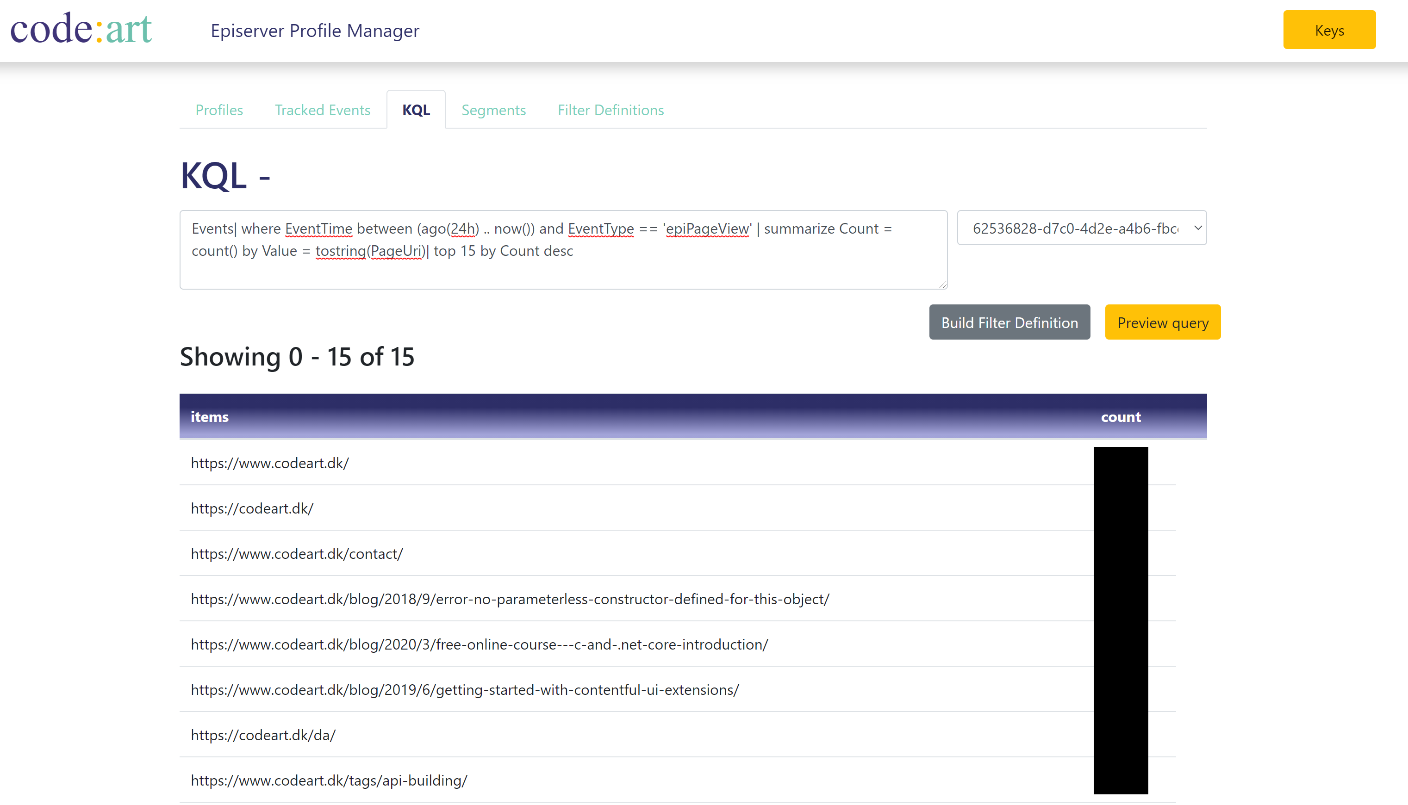Image resolution: width=1408 pixels, height=805 pixels.
Task: Open the error-no-parameterless-constructor blog result
Action: pos(510,599)
